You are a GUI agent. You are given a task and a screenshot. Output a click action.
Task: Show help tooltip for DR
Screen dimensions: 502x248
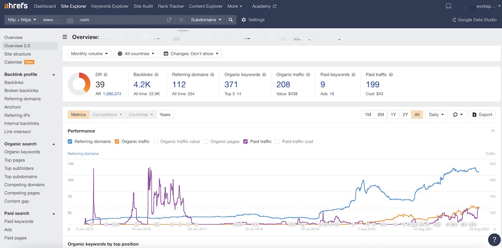[105, 75]
